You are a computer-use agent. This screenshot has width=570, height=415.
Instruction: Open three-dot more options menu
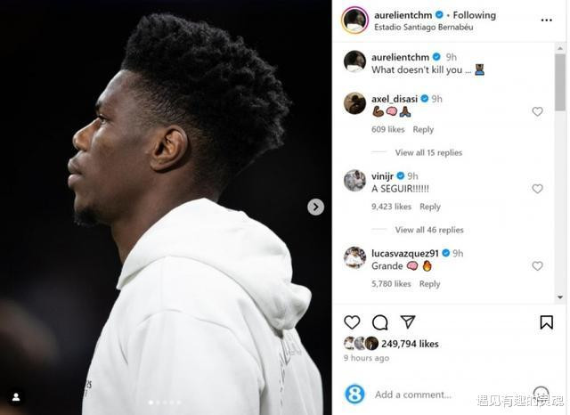[x=546, y=20]
